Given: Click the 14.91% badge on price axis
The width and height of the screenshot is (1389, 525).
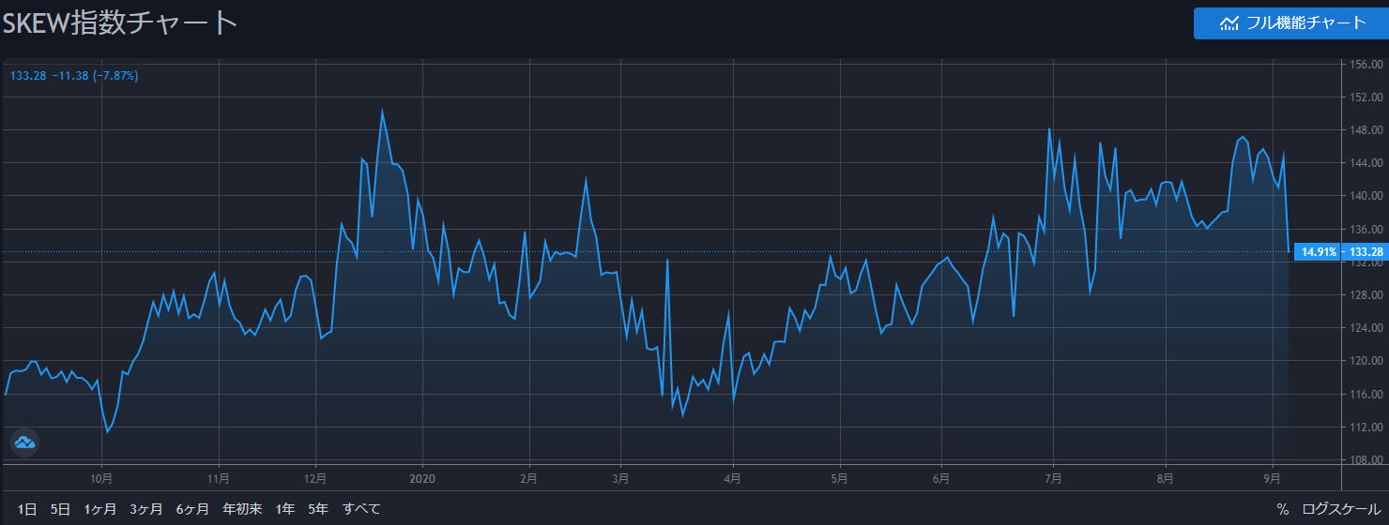Looking at the screenshot, I should point(1319,252).
